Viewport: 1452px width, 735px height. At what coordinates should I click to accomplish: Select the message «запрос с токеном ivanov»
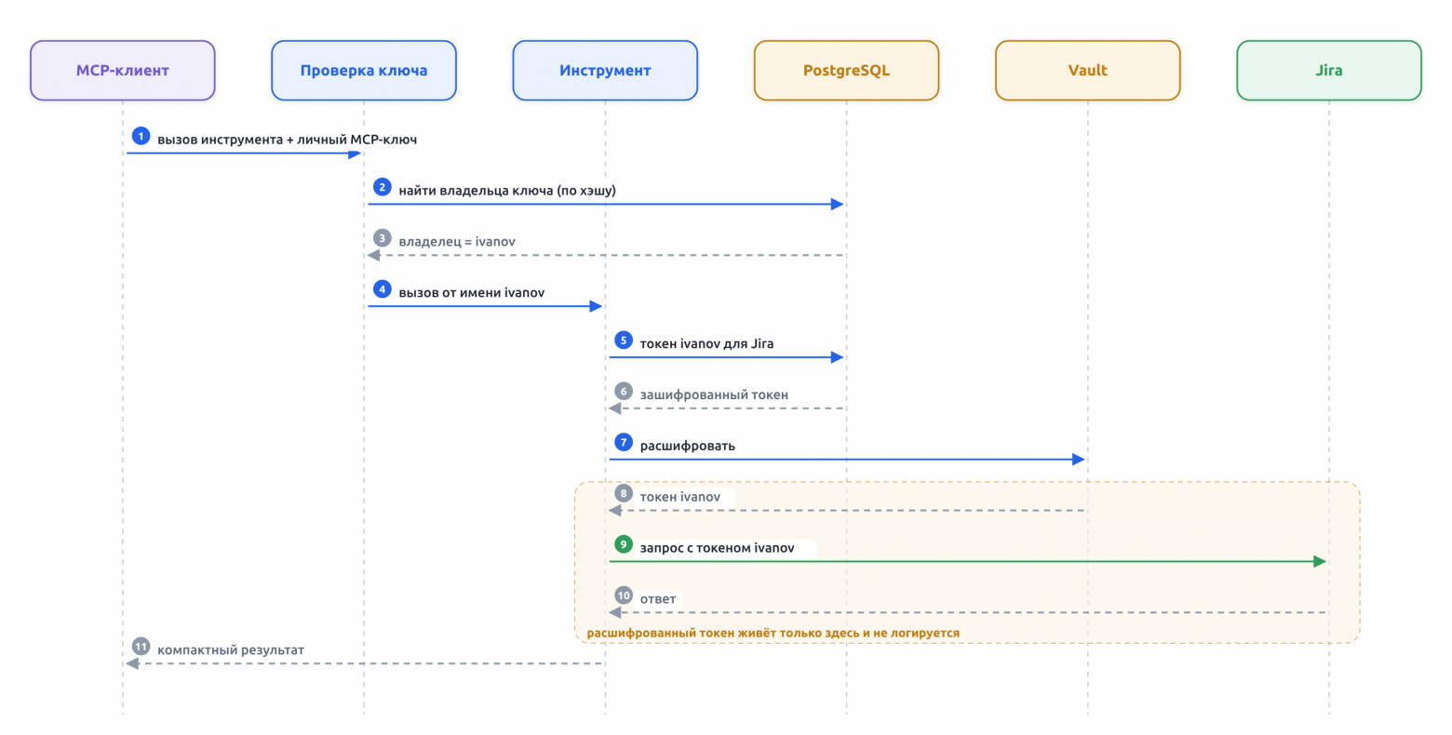718,548
